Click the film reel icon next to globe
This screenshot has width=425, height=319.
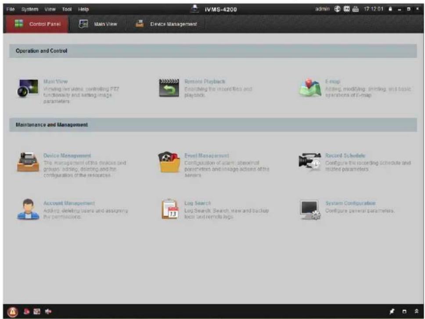346,9
